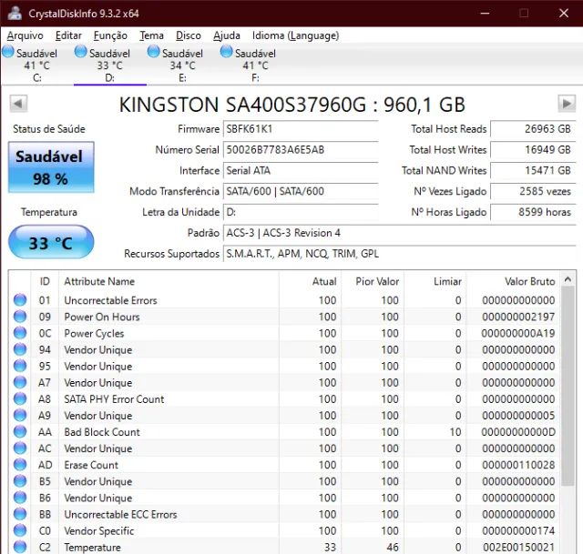Screen dimensions: 583x554
Task: Click the Interface field Serial ATA
Action: click(301, 170)
